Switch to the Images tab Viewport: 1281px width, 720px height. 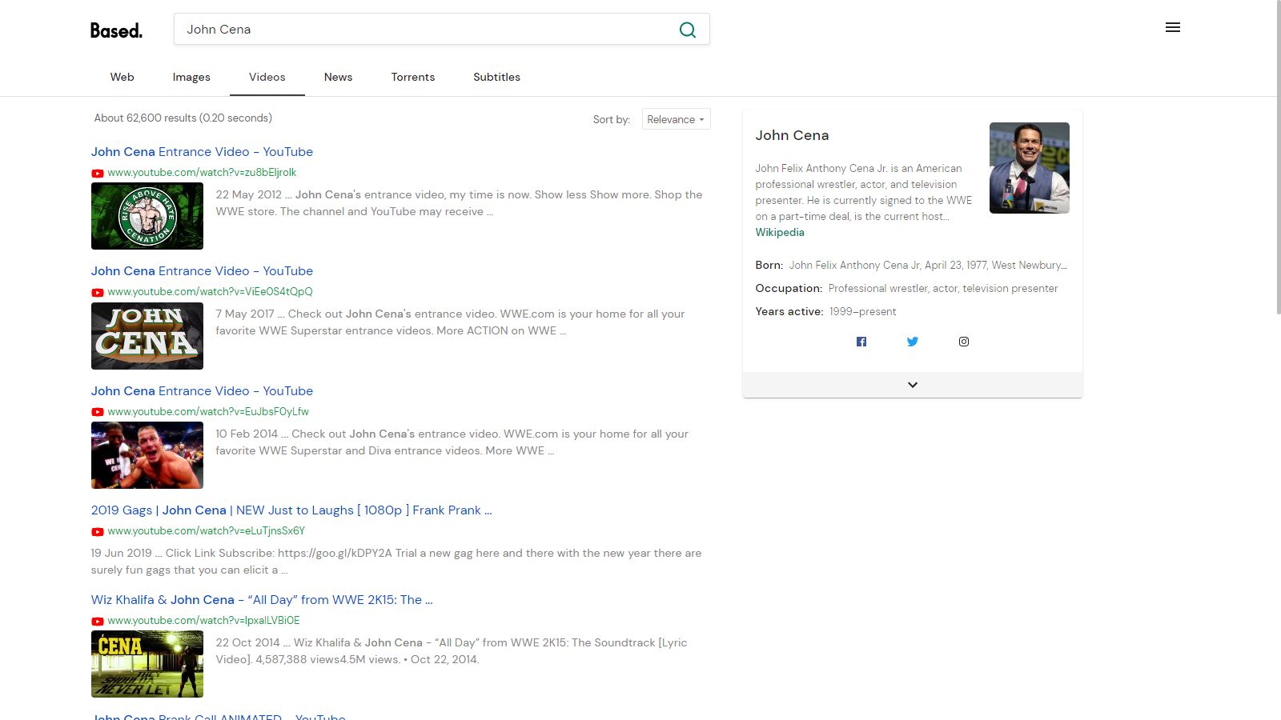click(191, 77)
